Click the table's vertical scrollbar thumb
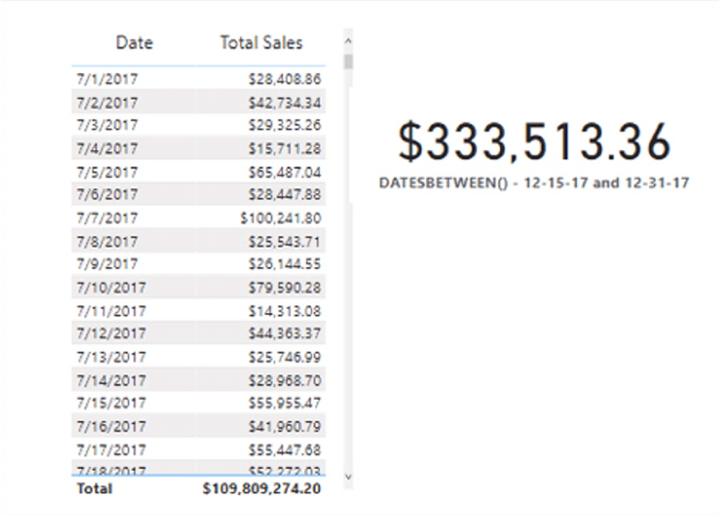Image resolution: width=720 pixels, height=516 pixels. pyautogui.click(x=348, y=61)
